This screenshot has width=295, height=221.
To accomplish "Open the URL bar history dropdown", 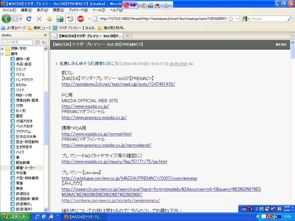I will coord(237,19).
